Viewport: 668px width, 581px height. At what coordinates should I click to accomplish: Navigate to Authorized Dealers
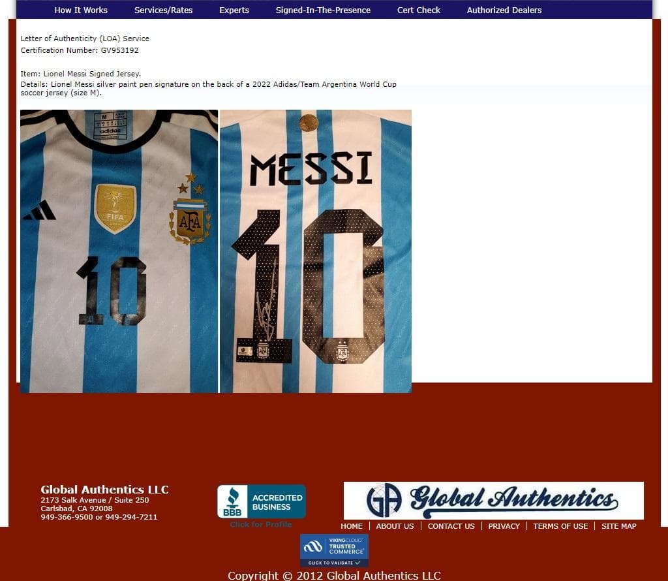[x=504, y=10]
